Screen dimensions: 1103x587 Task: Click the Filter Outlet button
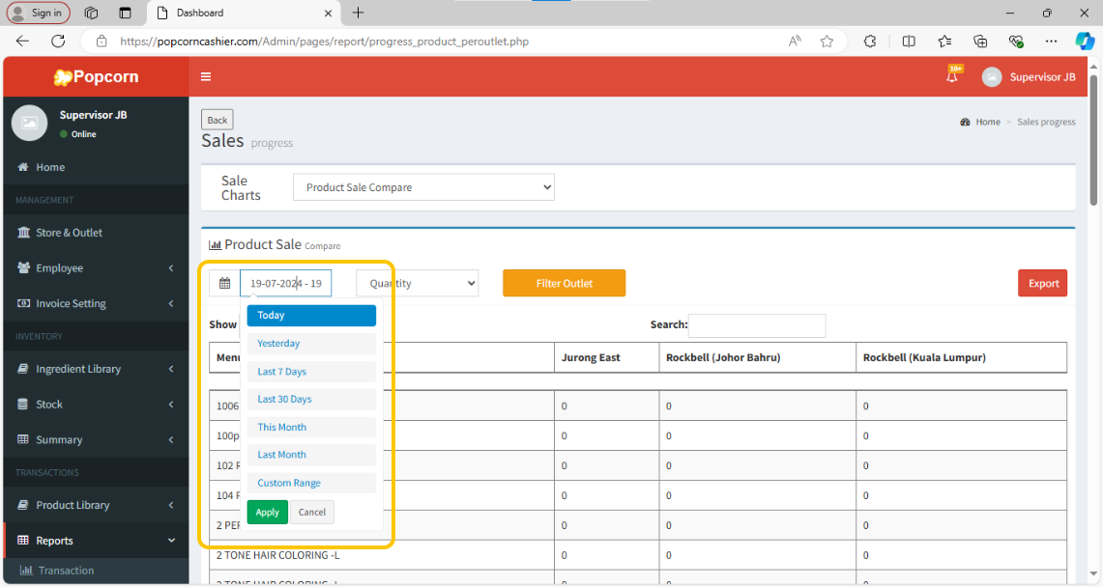(565, 283)
